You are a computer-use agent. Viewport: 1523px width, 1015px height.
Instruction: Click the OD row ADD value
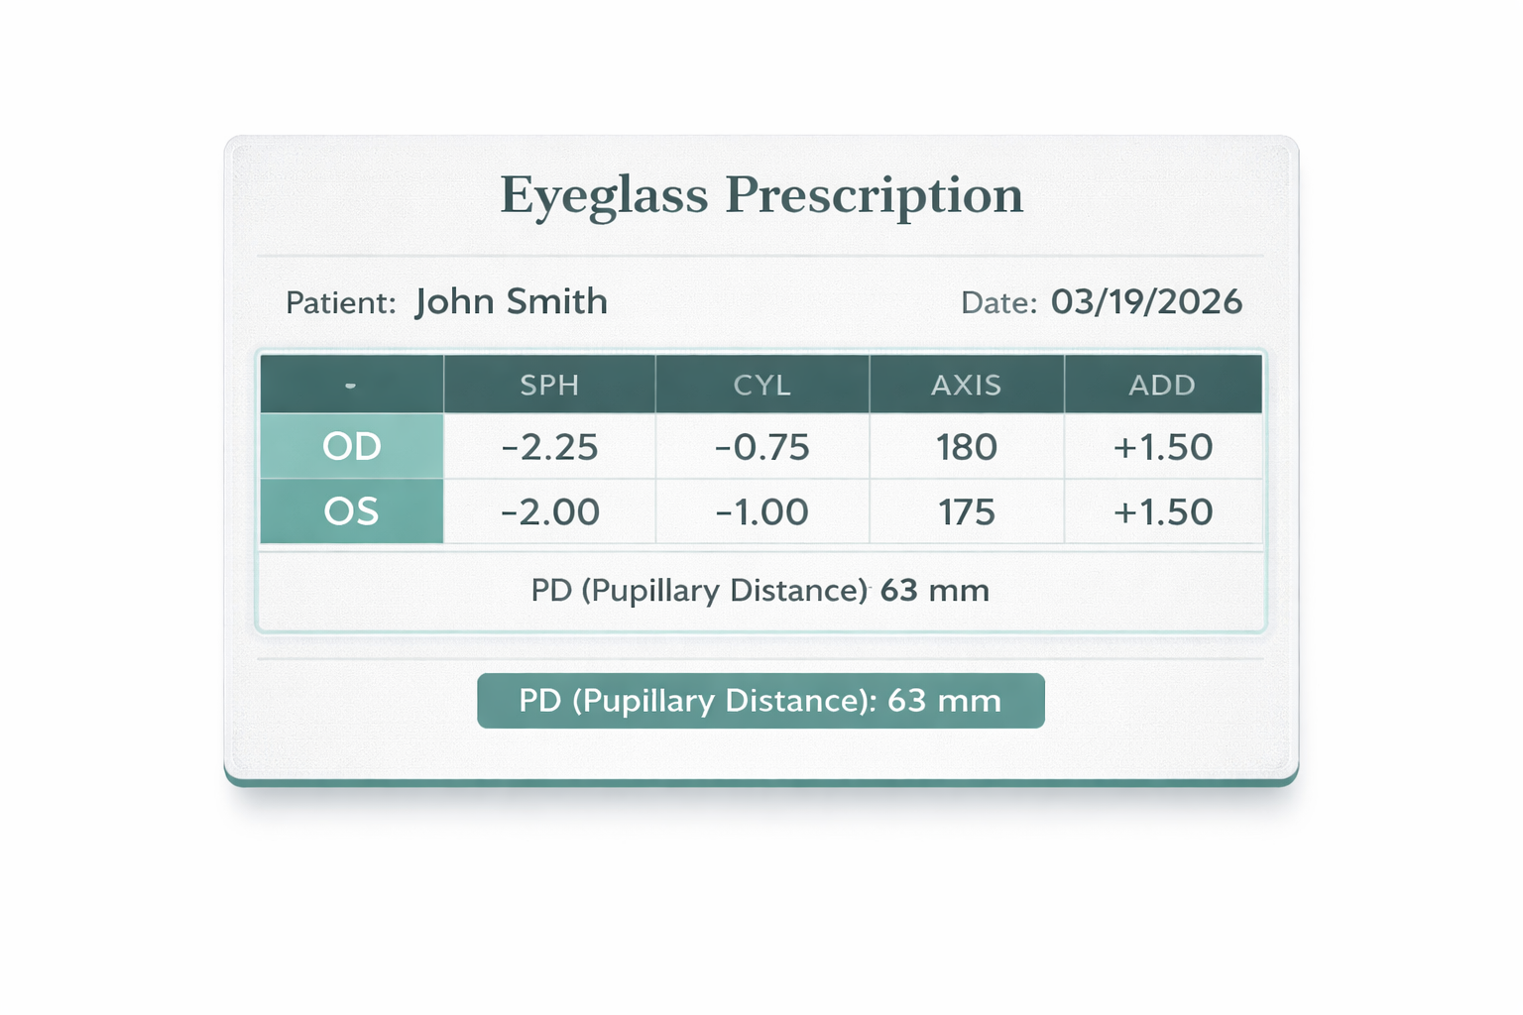[x=1162, y=447]
